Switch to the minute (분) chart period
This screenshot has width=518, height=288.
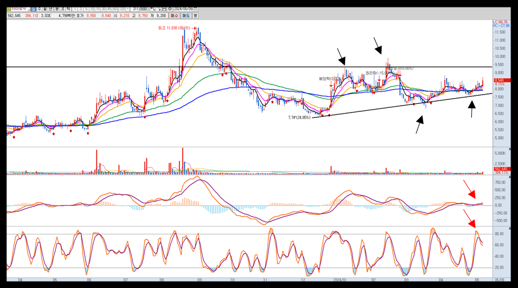coord(57,9)
